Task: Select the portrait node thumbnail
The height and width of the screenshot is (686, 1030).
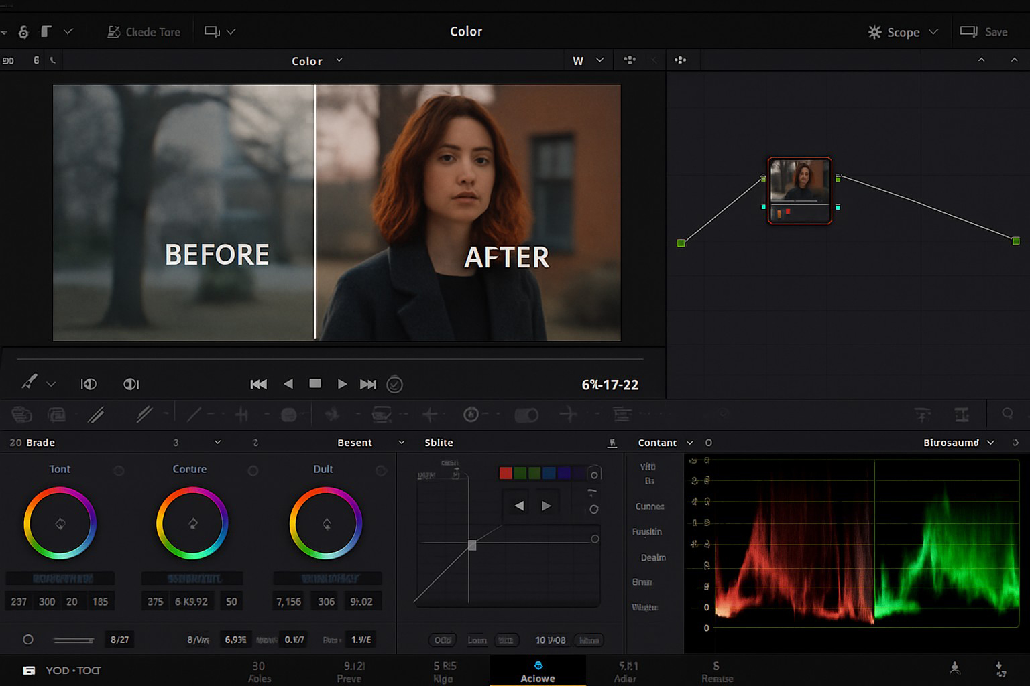Action: coord(799,190)
